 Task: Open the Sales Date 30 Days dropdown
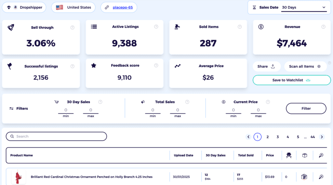(x=304, y=7)
